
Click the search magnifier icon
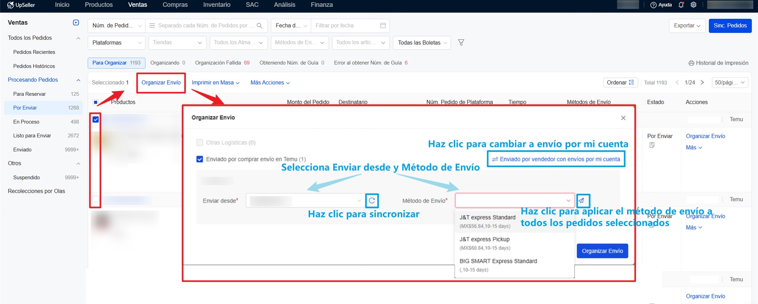[260, 25]
